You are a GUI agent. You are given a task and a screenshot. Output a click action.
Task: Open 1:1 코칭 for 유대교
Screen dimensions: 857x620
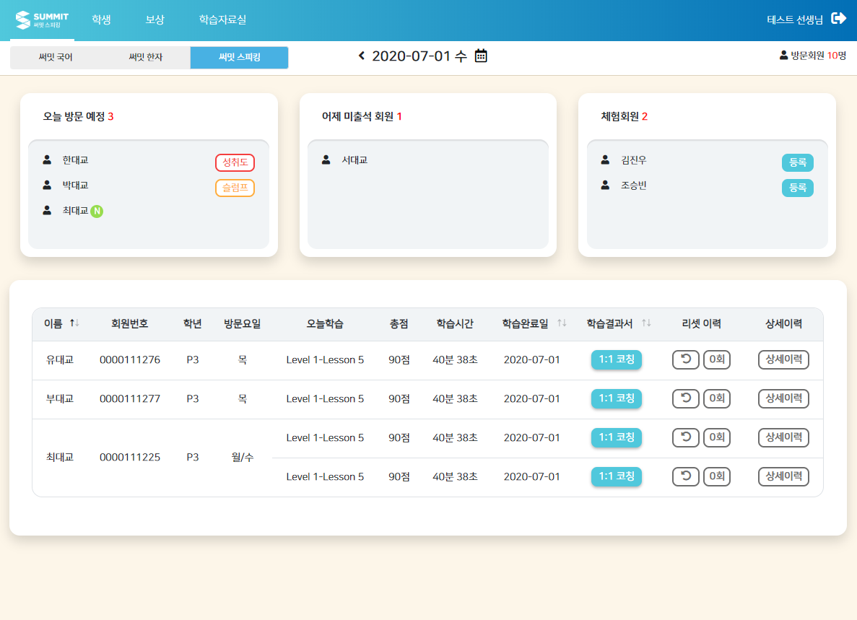coord(617,359)
